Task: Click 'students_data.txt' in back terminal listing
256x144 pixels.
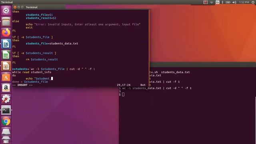Action: click(175, 72)
